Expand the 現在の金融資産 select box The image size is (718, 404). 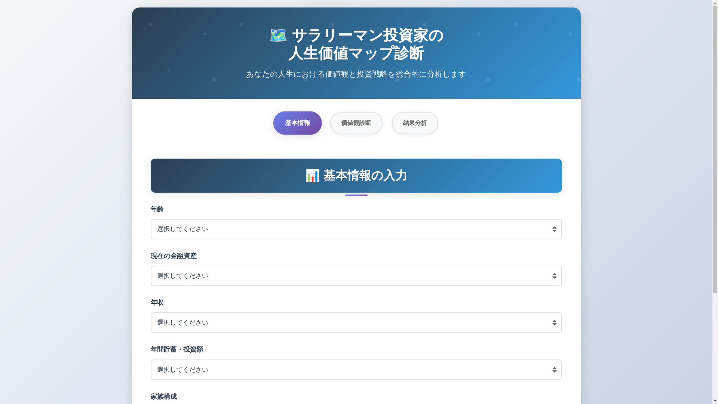(x=356, y=276)
